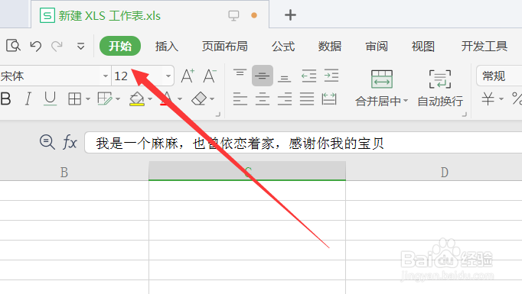Click the 新建 XLS 工作表.xls document tab
This screenshot has height=294, width=522.
point(150,15)
